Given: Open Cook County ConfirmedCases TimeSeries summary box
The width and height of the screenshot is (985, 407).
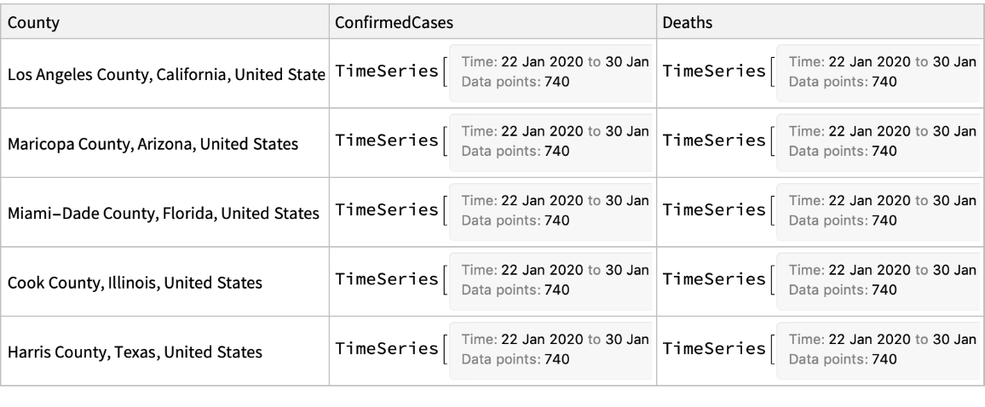Looking at the screenshot, I should [x=550, y=281].
